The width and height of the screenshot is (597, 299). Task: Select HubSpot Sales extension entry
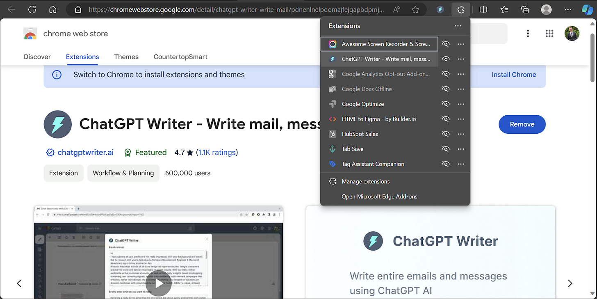pyautogui.click(x=379, y=134)
